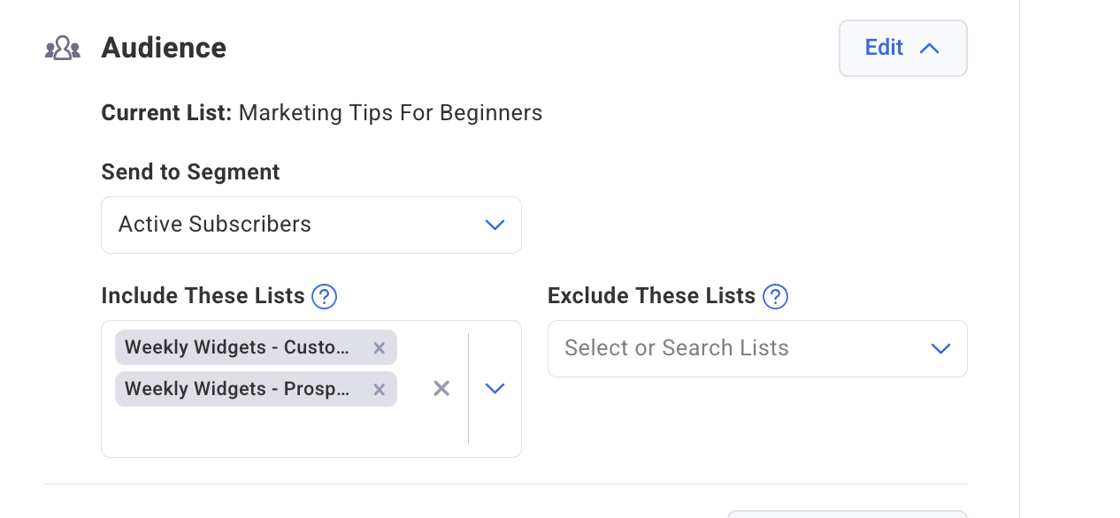Remove the Weekly Widgets - Customers list tag
Viewport: 1120px width, 518px height.
(x=379, y=347)
